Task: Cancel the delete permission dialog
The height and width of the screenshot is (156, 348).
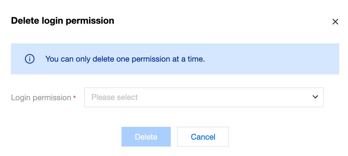Action: point(203,137)
